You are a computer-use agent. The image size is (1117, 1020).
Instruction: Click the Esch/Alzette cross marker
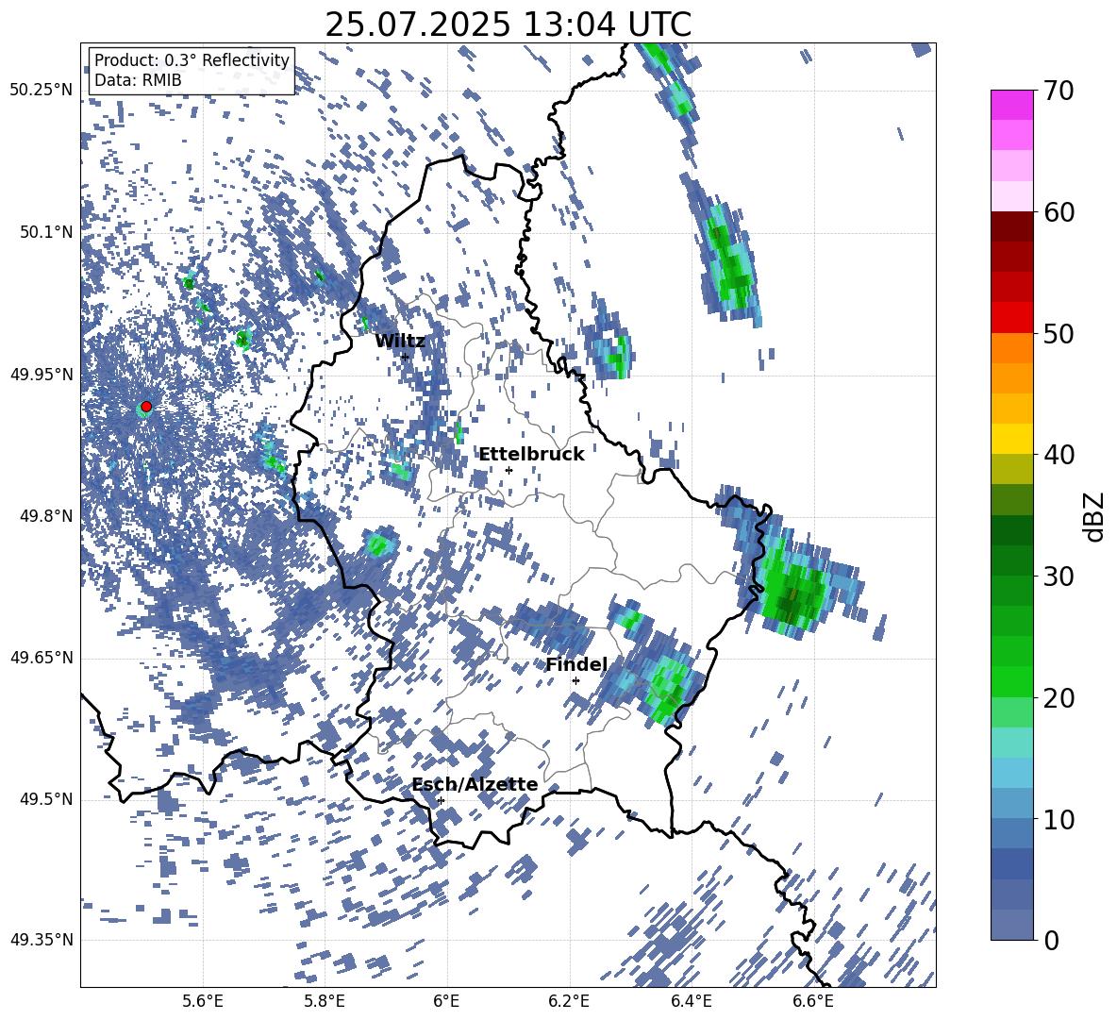(441, 800)
